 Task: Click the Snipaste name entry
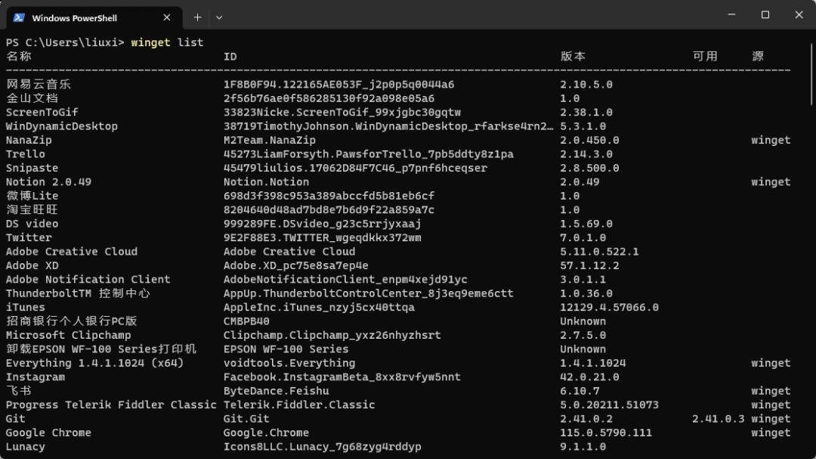(32, 168)
